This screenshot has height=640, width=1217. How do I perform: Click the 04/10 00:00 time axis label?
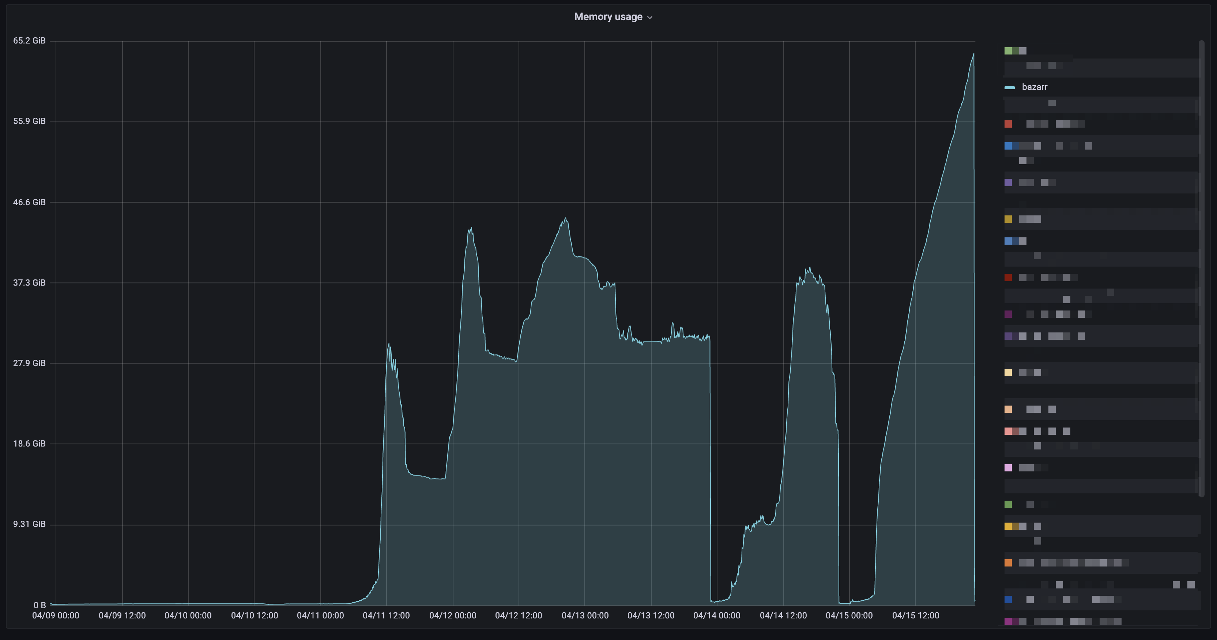tap(188, 615)
